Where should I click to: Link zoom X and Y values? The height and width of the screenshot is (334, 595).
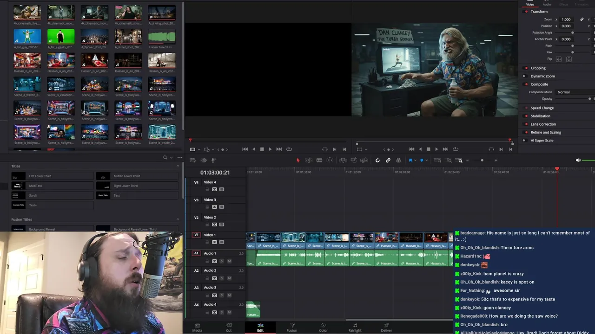click(x=582, y=19)
